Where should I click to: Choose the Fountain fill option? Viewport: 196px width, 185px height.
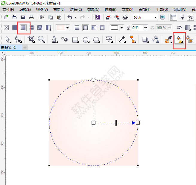(x=23, y=28)
